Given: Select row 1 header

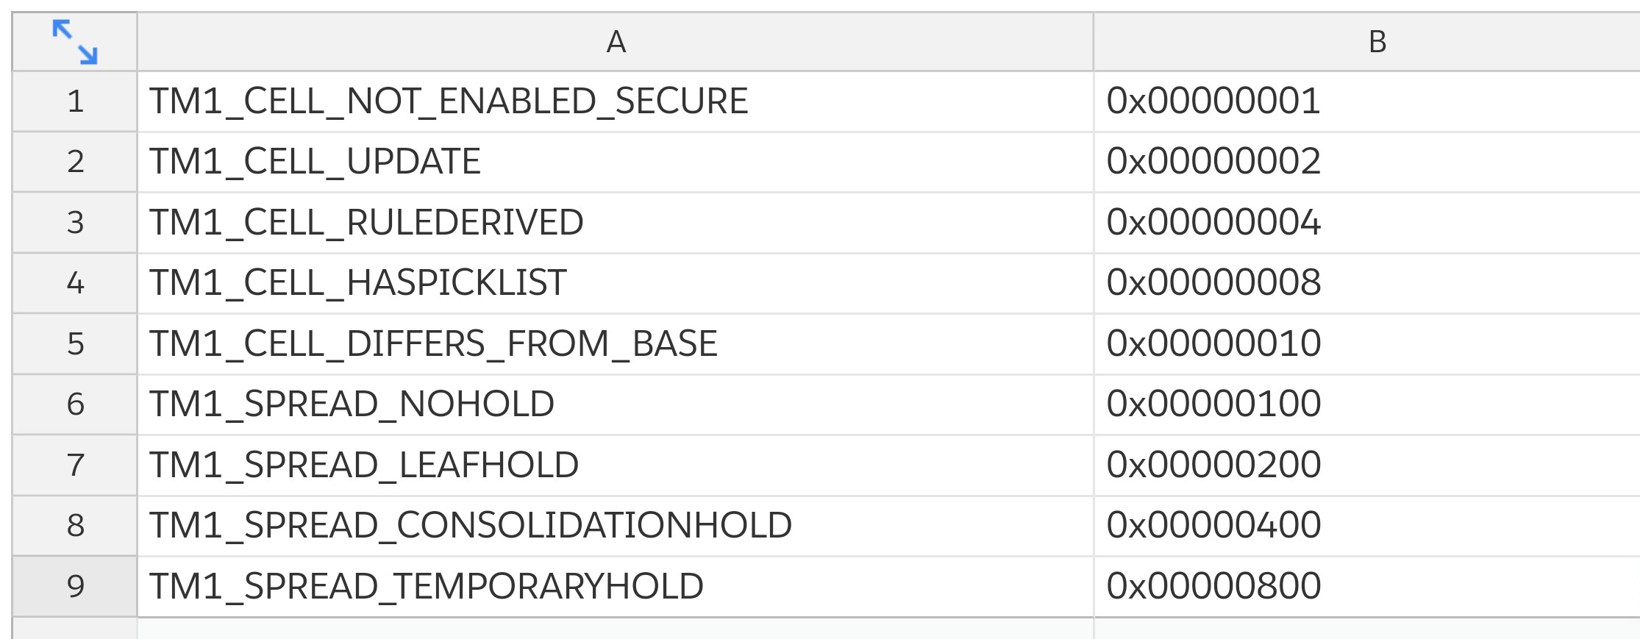Looking at the screenshot, I should 75,101.
